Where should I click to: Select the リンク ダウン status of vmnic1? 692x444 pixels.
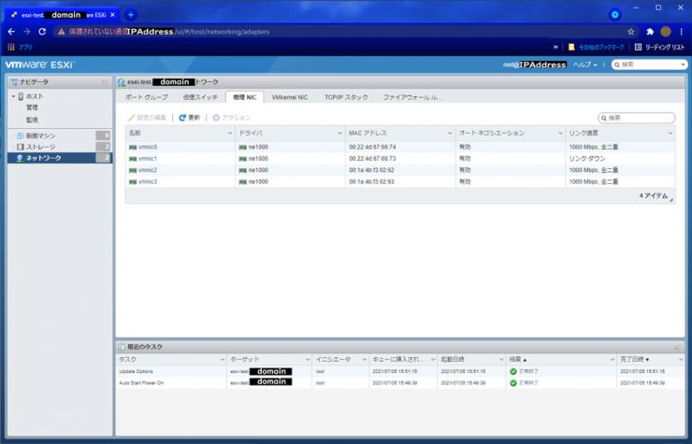[x=587, y=159]
